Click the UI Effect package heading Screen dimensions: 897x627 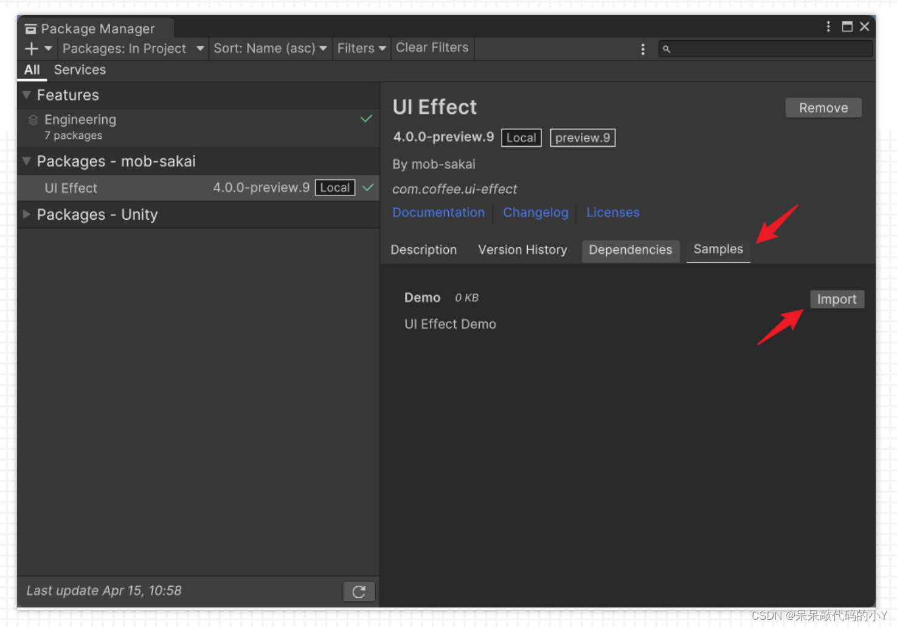pyautogui.click(x=435, y=107)
